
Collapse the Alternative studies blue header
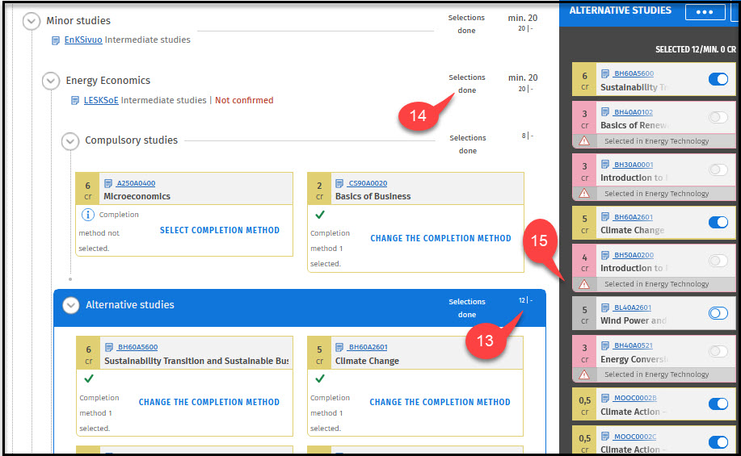pyautogui.click(x=71, y=305)
